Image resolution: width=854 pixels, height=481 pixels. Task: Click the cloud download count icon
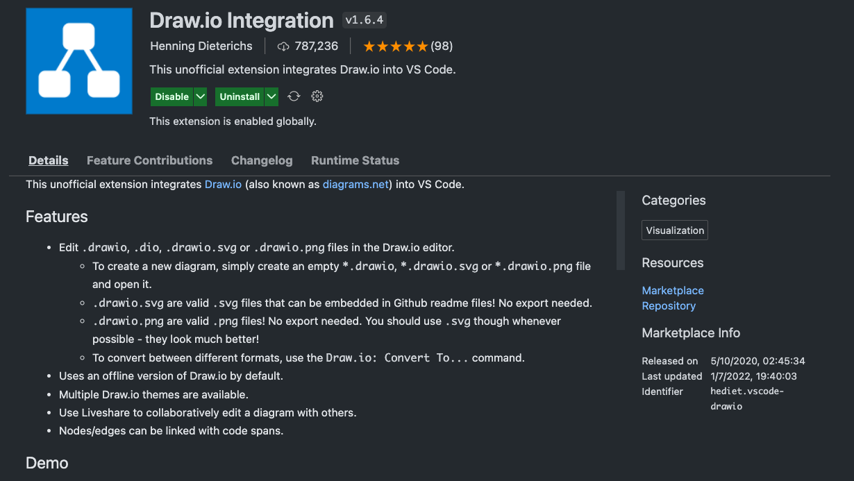(x=283, y=47)
